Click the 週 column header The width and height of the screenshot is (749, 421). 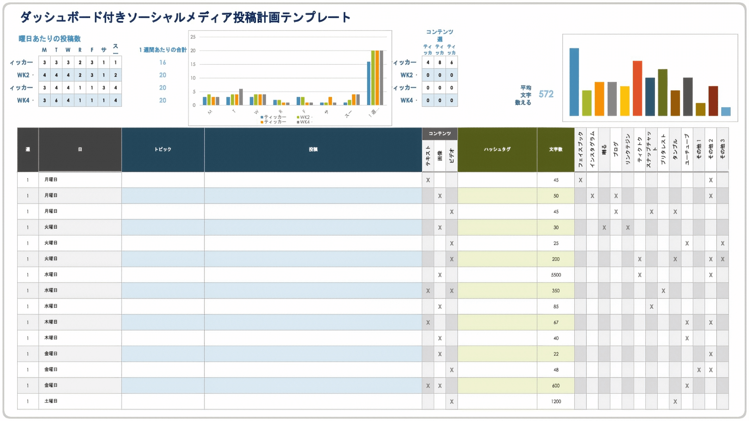(28, 150)
